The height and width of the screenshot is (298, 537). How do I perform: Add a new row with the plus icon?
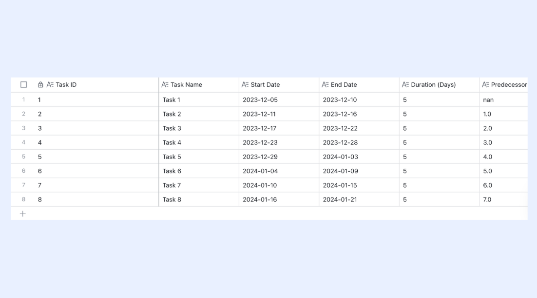coord(22,214)
